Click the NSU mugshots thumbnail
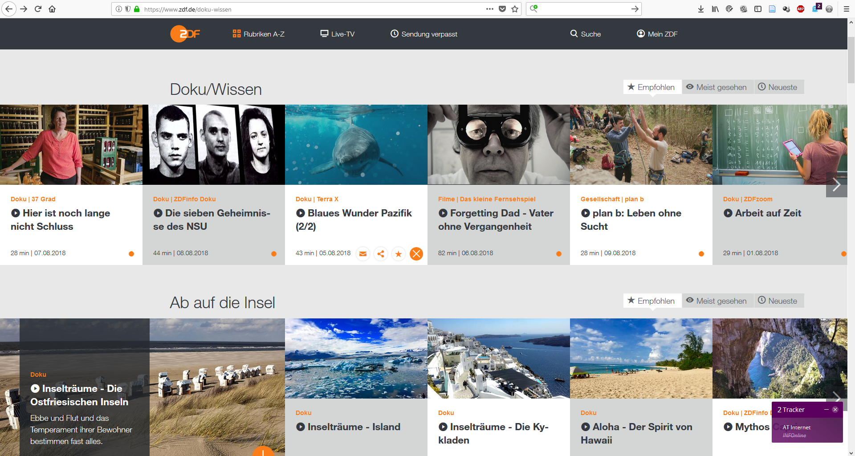The width and height of the screenshot is (855, 456). tap(214, 145)
